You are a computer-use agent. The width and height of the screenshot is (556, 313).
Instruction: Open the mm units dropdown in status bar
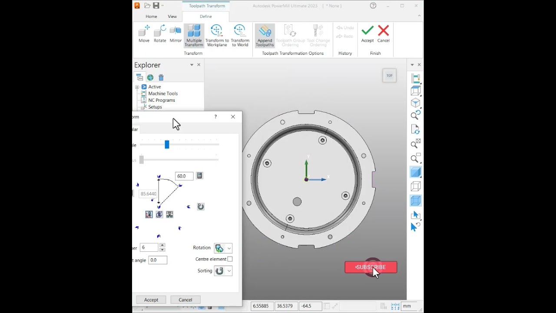[x=410, y=306]
